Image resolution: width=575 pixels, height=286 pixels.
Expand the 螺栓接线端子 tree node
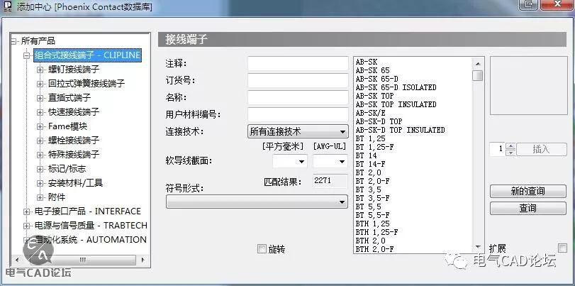click(x=40, y=141)
